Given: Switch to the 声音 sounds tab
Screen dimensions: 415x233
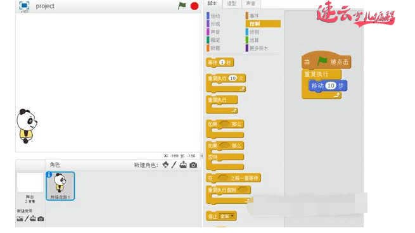Looking at the screenshot, I should (x=251, y=3).
